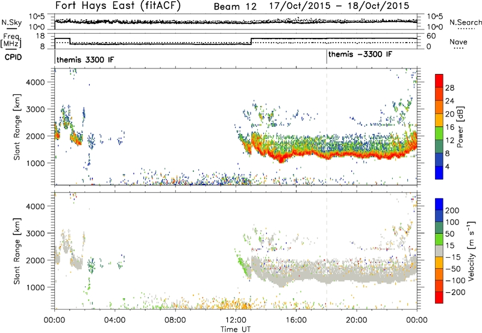Select the 'Freq. [MHz]' axis label
This screenshot has height=333, width=482.
tap(11, 41)
